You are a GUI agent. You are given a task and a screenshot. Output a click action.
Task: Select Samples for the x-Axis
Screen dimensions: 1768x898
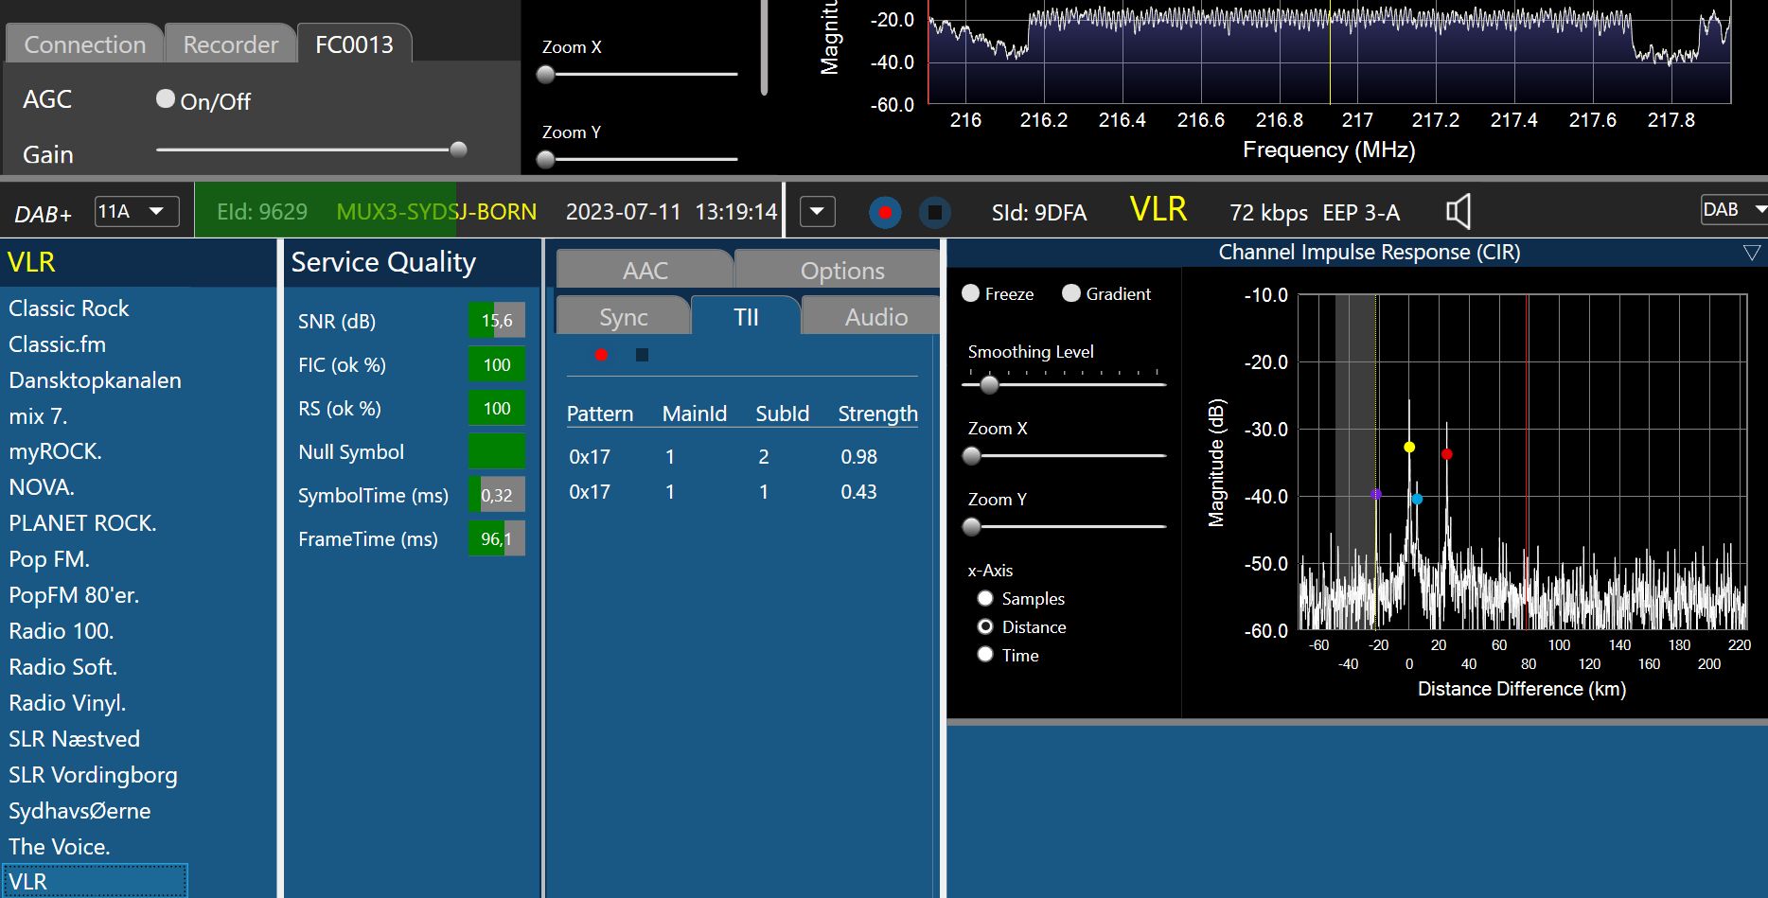click(x=985, y=598)
